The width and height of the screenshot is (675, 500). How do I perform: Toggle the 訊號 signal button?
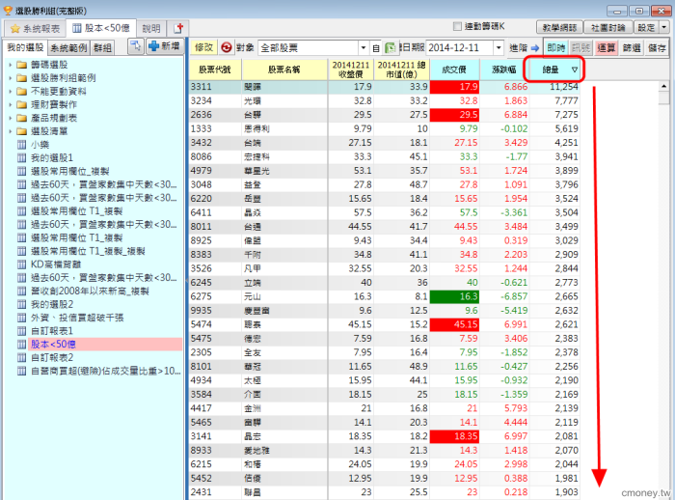[580, 48]
